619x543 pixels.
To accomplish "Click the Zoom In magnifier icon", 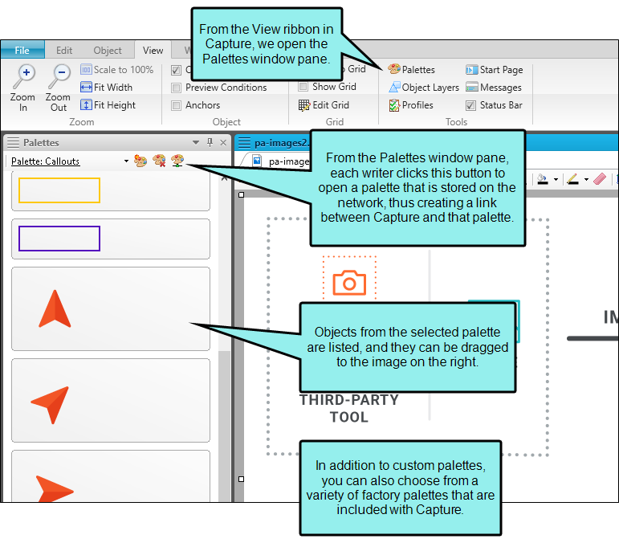I will 24,76.
